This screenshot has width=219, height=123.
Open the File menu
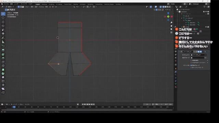(x=6, y=4)
